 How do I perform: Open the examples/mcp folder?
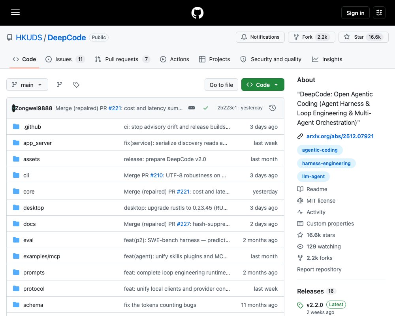(x=42, y=256)
